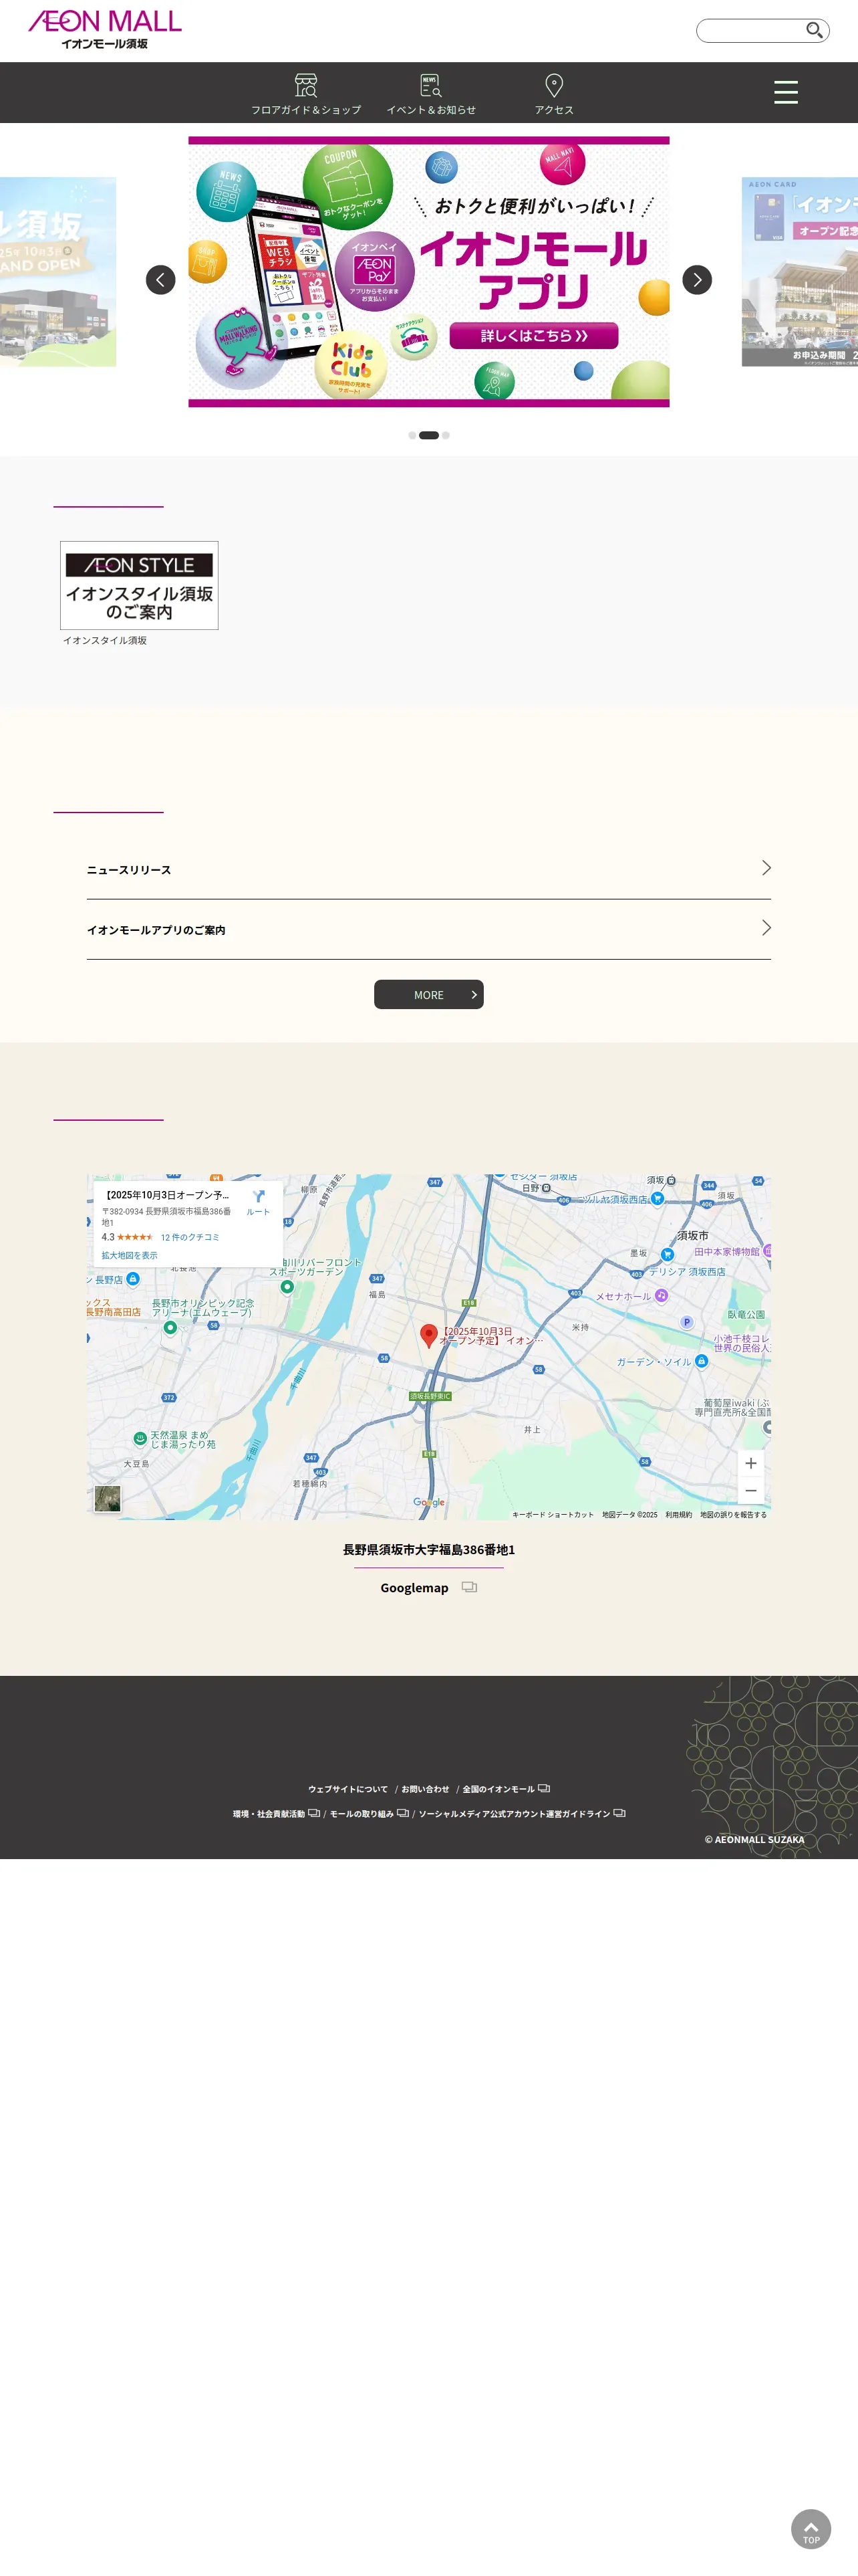Click the ルート directions icon on map

point(259,1201)
